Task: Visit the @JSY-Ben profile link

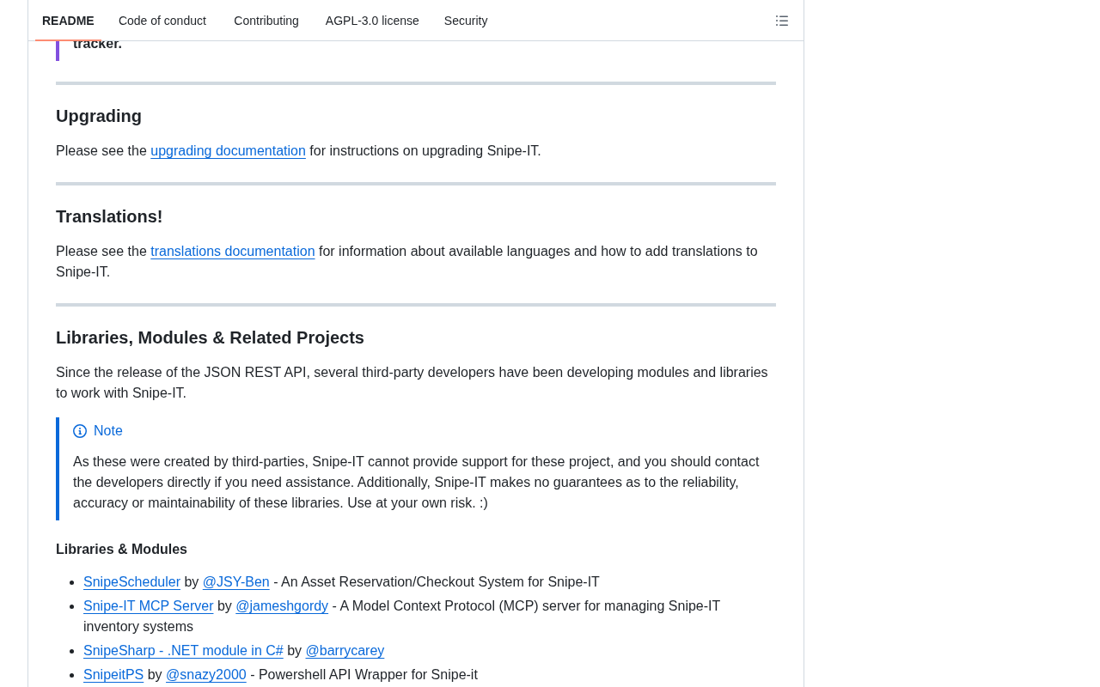Action: [x=236, y=582]
